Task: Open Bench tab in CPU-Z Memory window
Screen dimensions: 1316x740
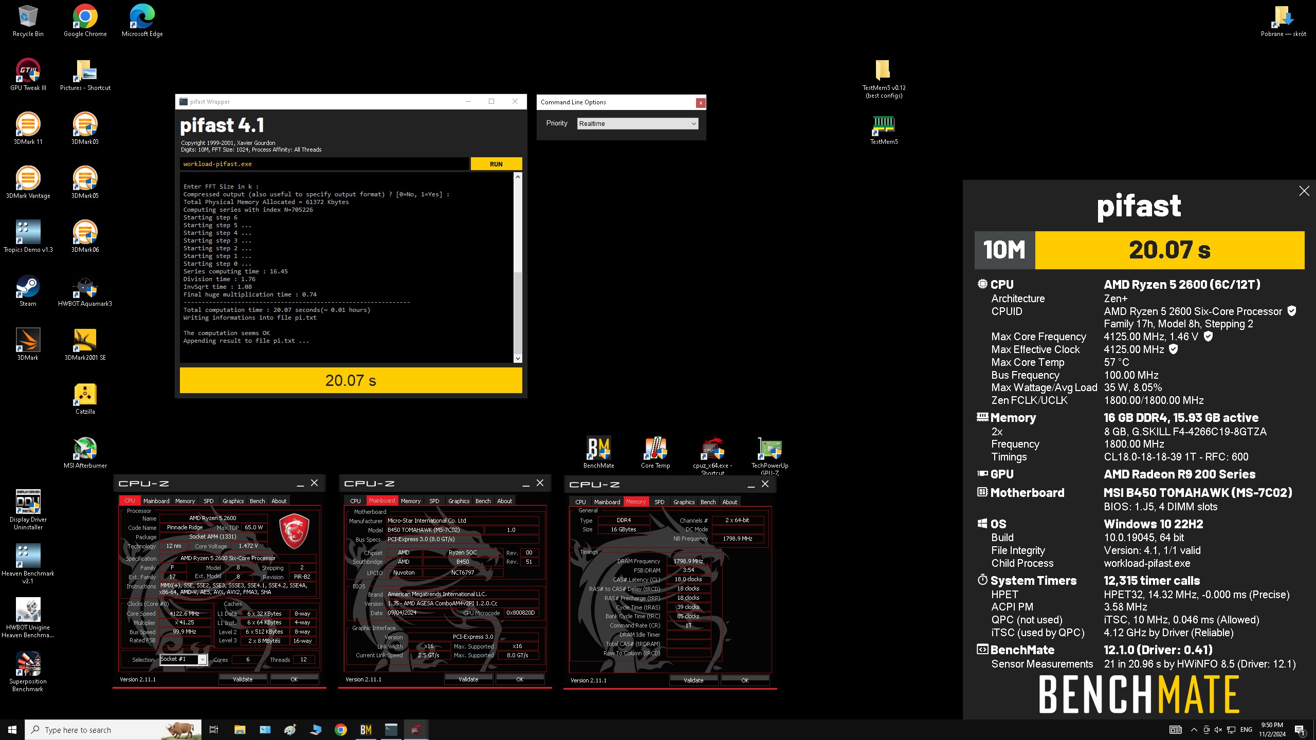Action: pyautogui.click(x=708, y=502)
